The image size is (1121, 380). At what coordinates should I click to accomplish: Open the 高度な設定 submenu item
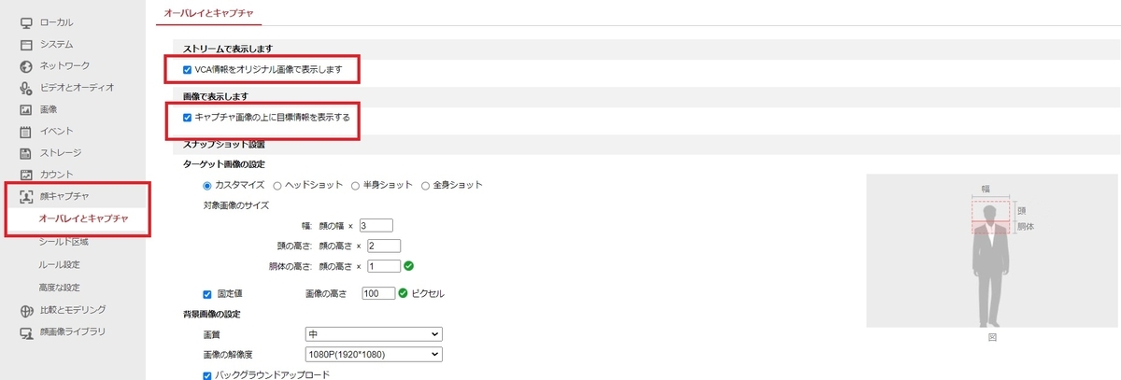pyautogui.click(x=59, y=287)
